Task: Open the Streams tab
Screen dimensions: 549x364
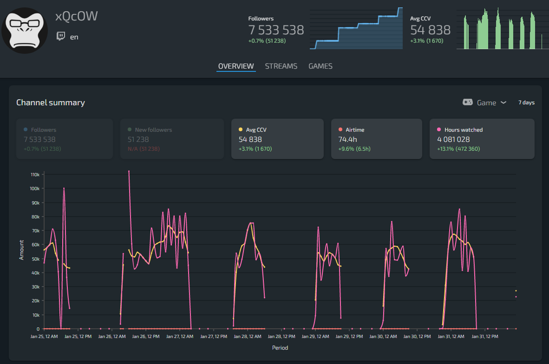Action: (x=281, y=66)
